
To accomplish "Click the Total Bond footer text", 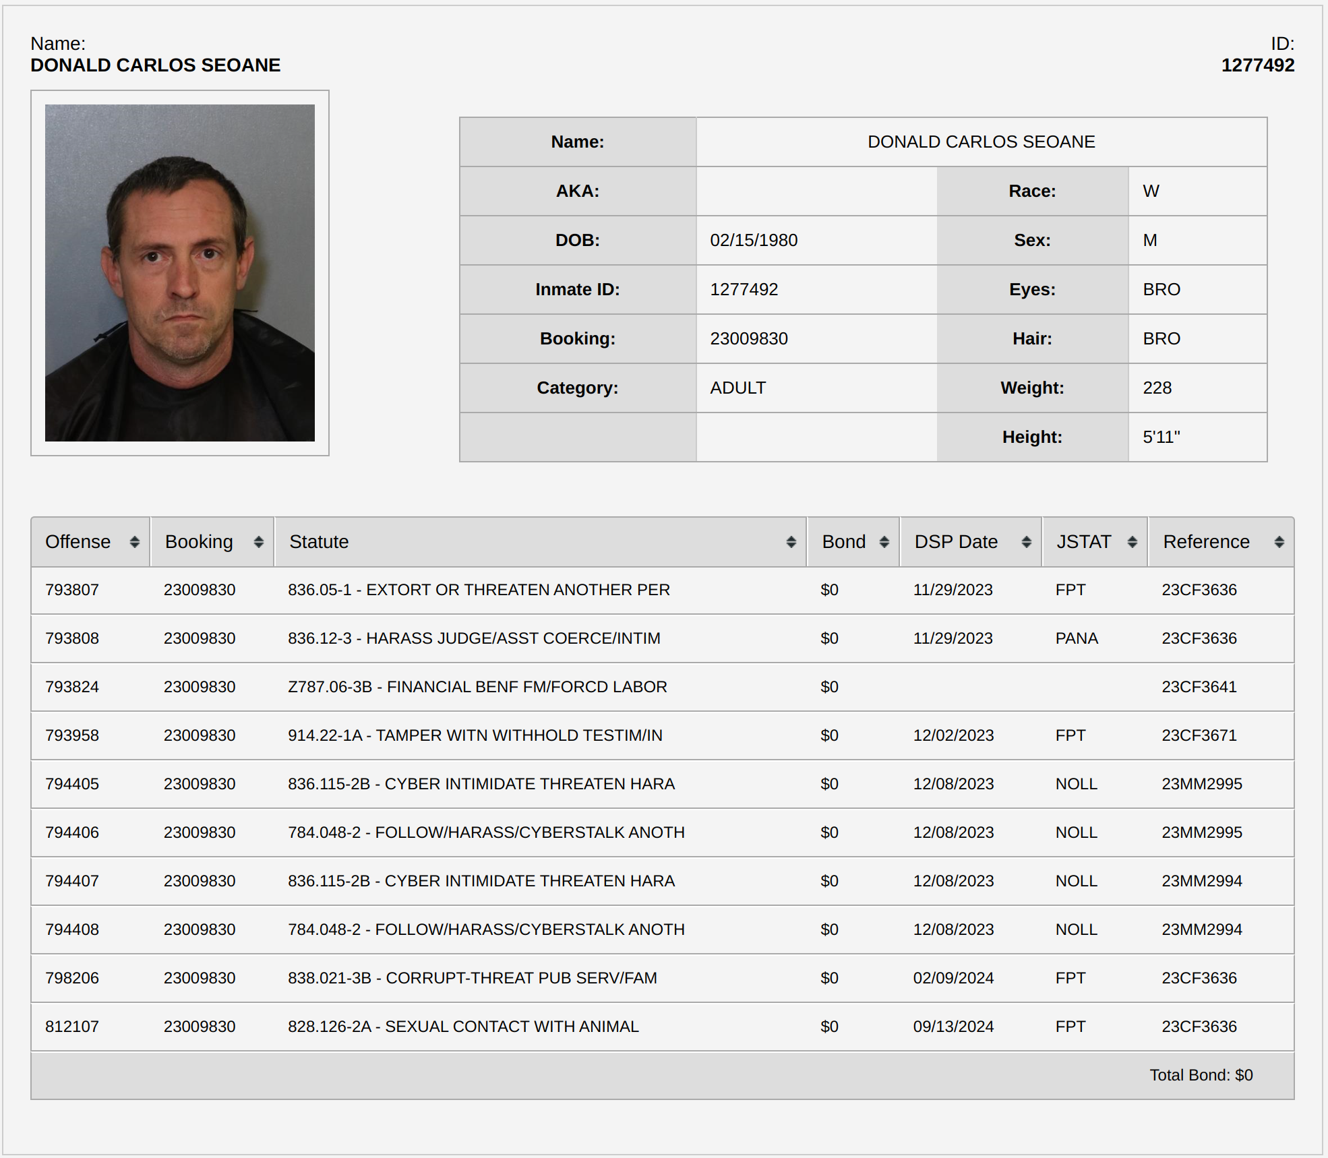I will pyautogui.click(x=1201, y=1075).
